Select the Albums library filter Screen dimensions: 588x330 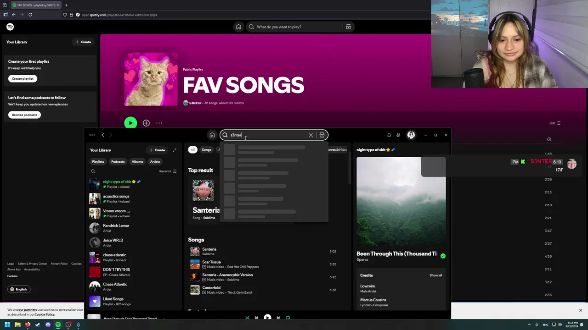(137, 161)
